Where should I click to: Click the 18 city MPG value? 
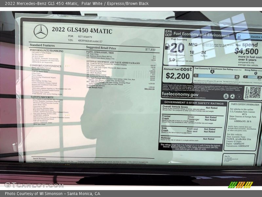[192, 52]
